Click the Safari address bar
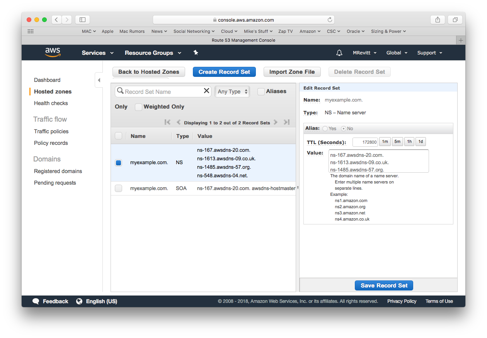Image resolution: width=487 pixels, height=338 pixels. [243, 20]
